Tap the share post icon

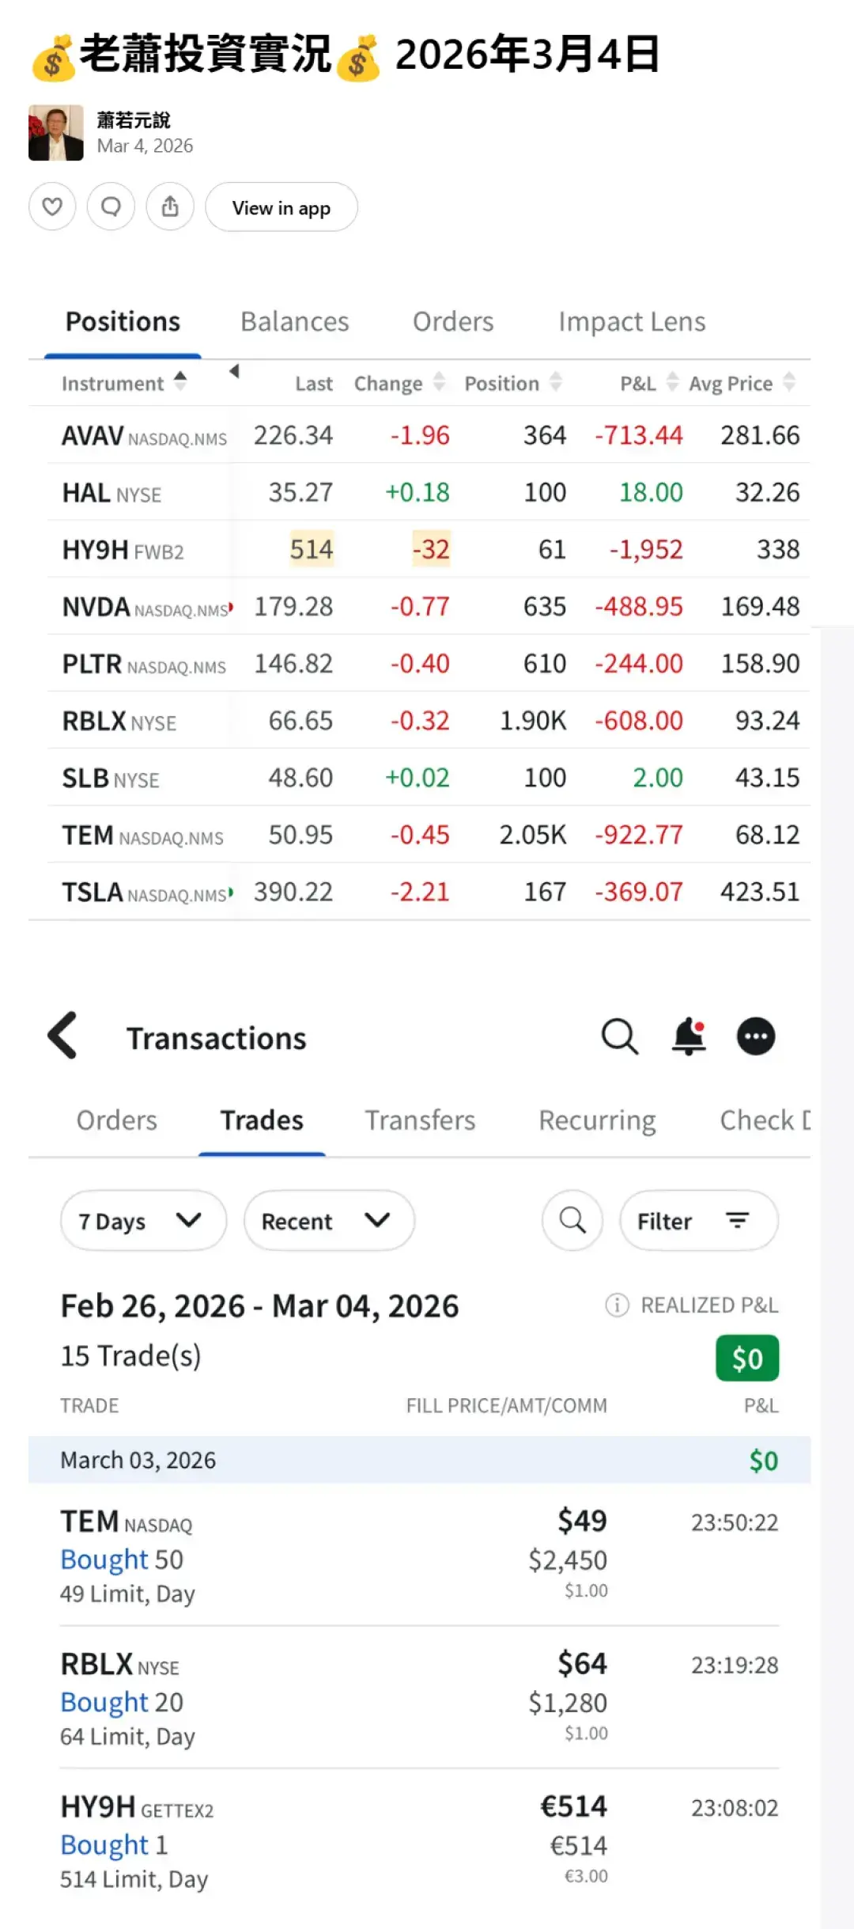[x=170, y=207]
